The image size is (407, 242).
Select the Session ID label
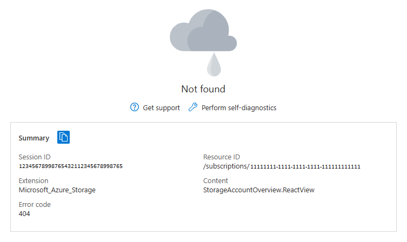(35, 157)
